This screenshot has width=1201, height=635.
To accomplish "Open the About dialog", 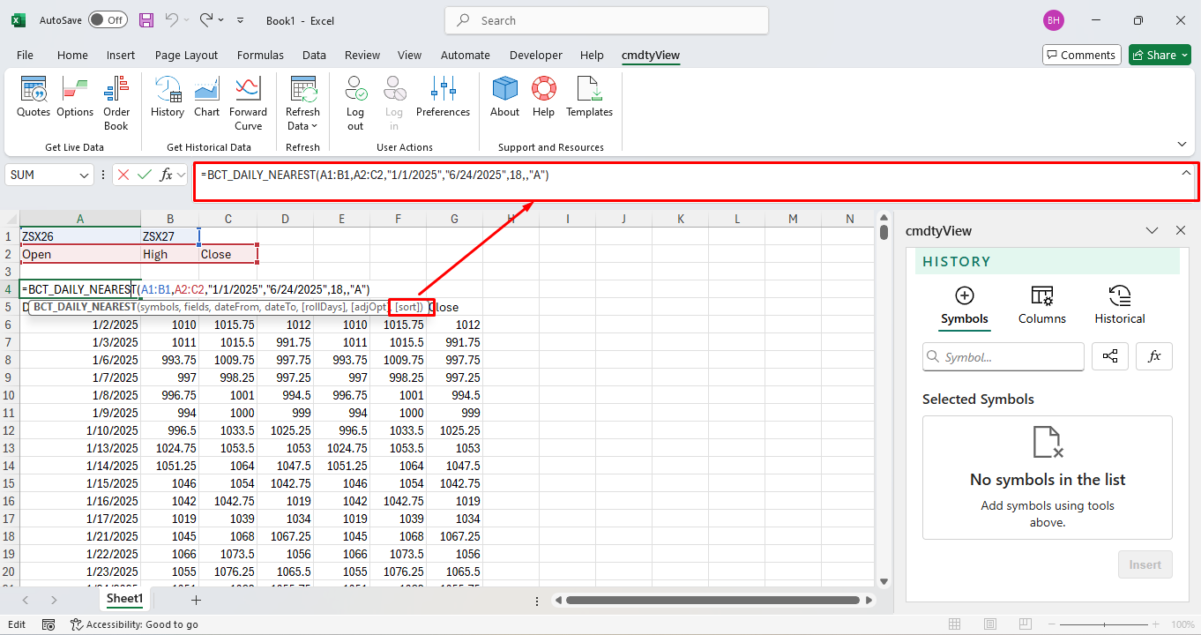I will pyautogui.click(x=505, y=97).
